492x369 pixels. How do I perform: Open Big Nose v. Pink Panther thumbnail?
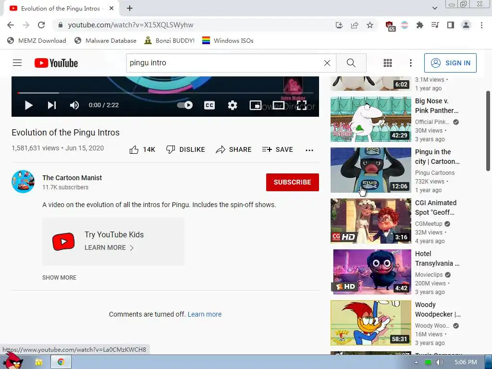click(x=371, y=119)
